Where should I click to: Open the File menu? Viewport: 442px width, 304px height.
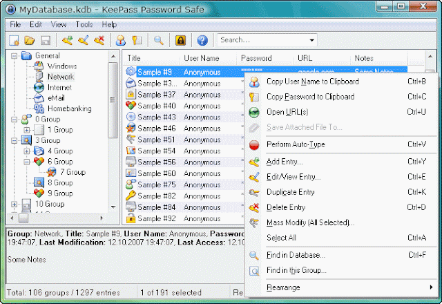(15, 25)
